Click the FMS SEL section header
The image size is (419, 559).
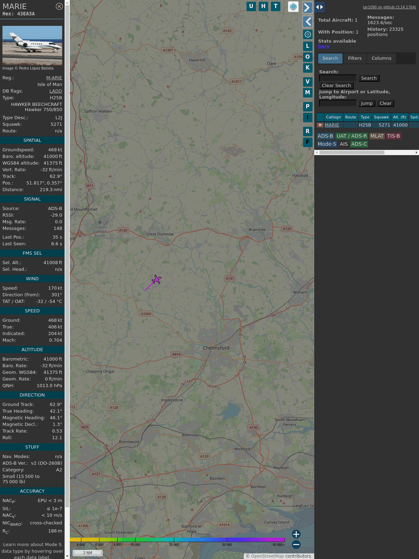click(x=32, y=253)
